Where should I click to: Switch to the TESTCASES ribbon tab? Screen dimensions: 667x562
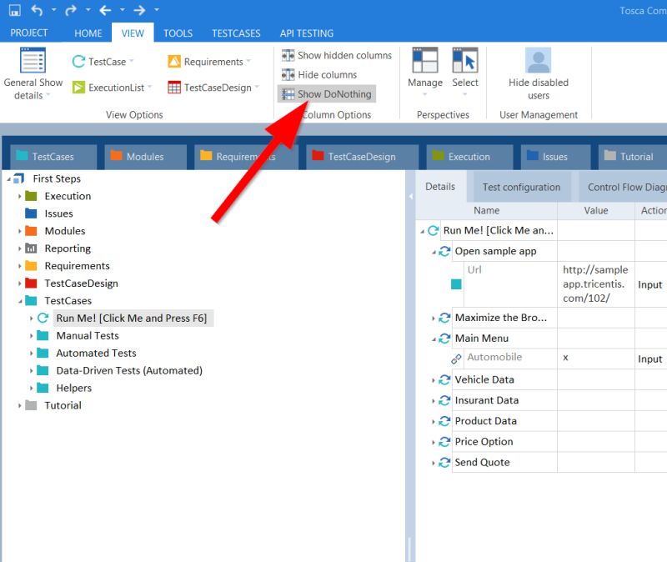[x=236, y=33]
